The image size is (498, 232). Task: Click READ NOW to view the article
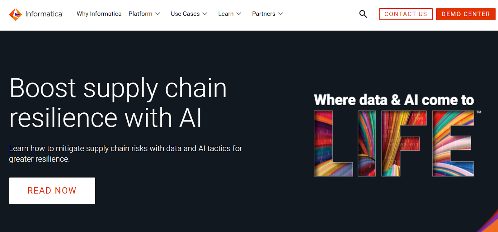click(x=52, y=190)
